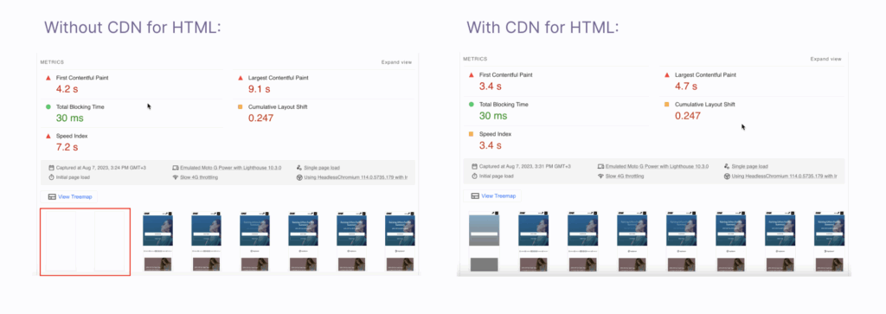Open Emulated Moto G Power link, With CDN report
The image size is (886, 314).
coord(658,167)
